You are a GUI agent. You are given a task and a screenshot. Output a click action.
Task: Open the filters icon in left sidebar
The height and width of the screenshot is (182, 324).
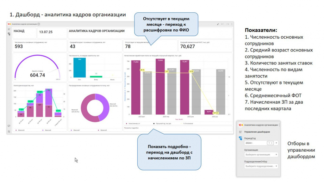pyautogui.click(x=9, y=34)
